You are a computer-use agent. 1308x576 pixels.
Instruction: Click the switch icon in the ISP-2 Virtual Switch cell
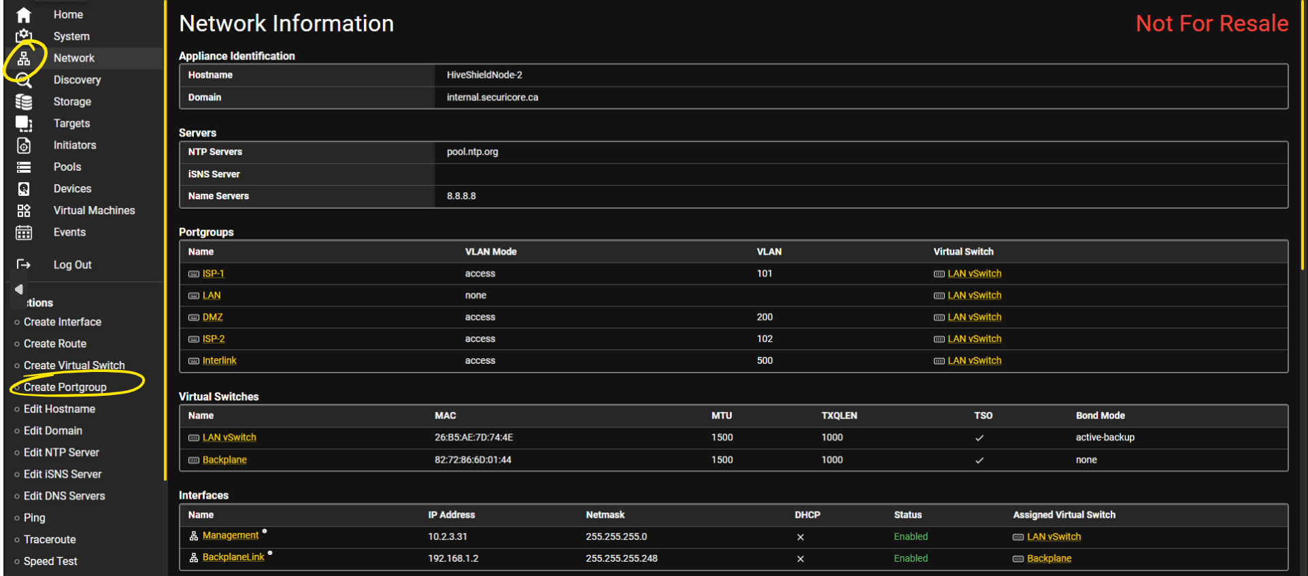coord(939,339)
